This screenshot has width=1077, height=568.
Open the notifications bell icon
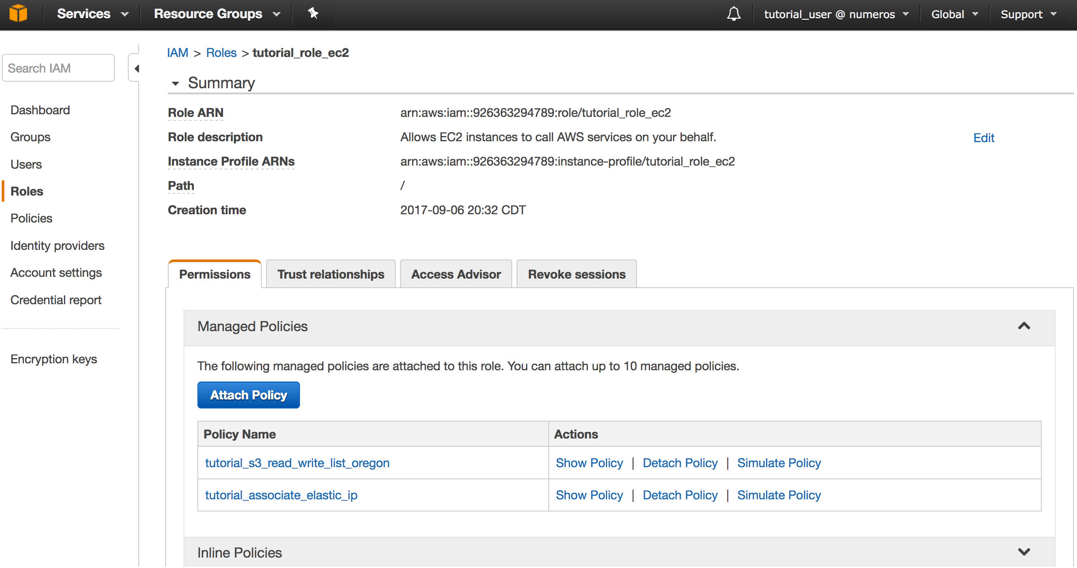pyautogui.click(x=734, y=14)
